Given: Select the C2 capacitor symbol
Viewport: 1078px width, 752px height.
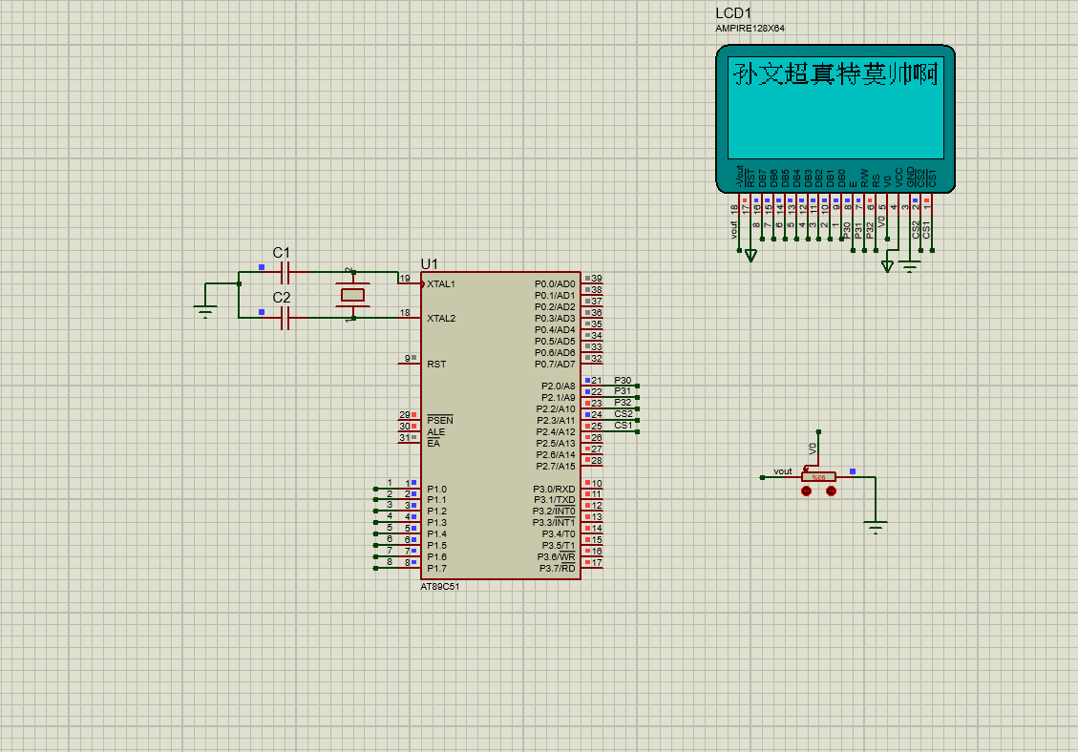Looking at the screenshot, I should click(x=285, y=318).
